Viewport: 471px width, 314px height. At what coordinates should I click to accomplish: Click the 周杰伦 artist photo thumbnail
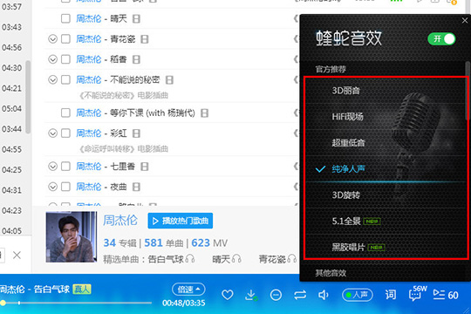[72, 236]
